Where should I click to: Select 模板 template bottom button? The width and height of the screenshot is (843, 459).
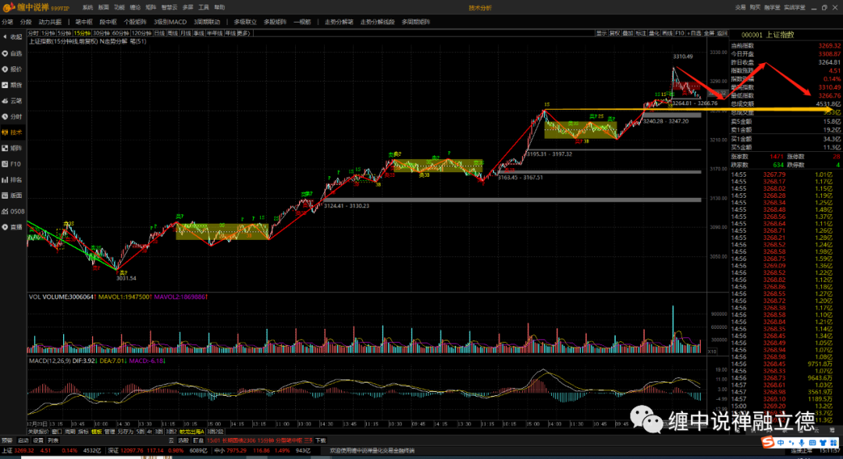pos(97,432)
